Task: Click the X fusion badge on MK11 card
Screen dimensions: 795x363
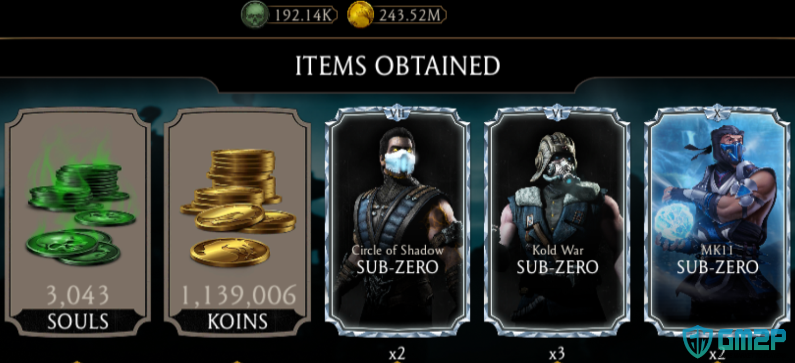Action: (717, 113)
